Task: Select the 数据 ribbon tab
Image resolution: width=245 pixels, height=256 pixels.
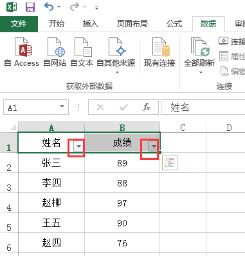Action: (x=208, y=24)
